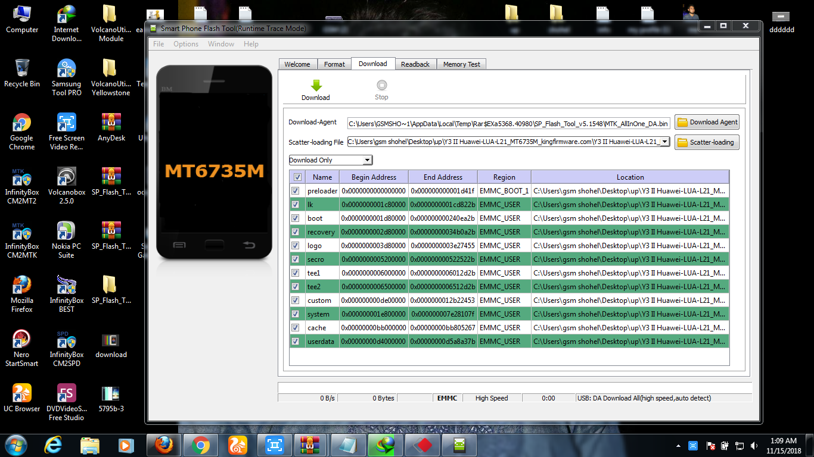This screenshot has height=457, width=814.
Task: Click the Scatter-loading browse button
Action: pyautogui.click(x=707, y=143)
